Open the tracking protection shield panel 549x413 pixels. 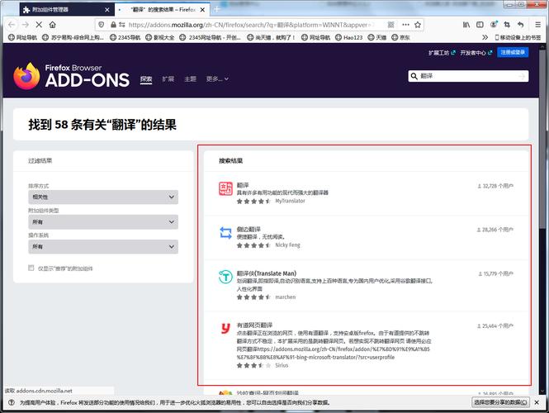tap(102, 25)
